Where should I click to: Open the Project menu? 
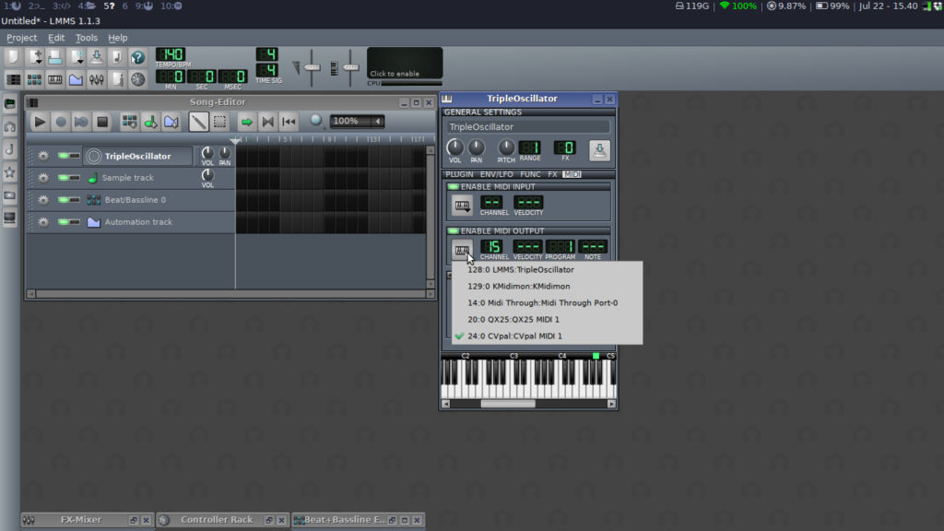(x=22, y=38)
